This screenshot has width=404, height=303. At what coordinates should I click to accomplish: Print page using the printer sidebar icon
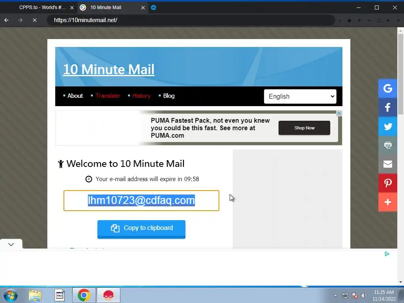tap(387, 145)
